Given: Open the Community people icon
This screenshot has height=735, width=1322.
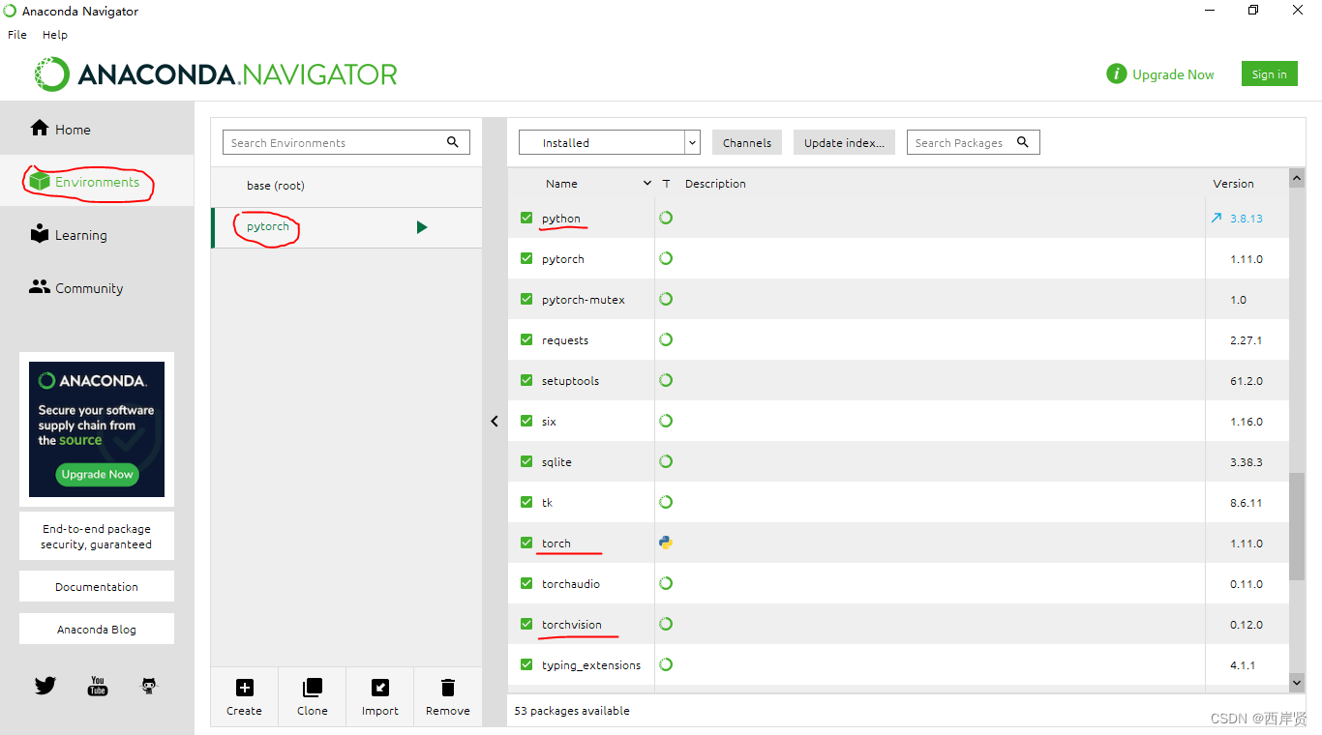Looking at the screenshot, I should tap(40, 287).
